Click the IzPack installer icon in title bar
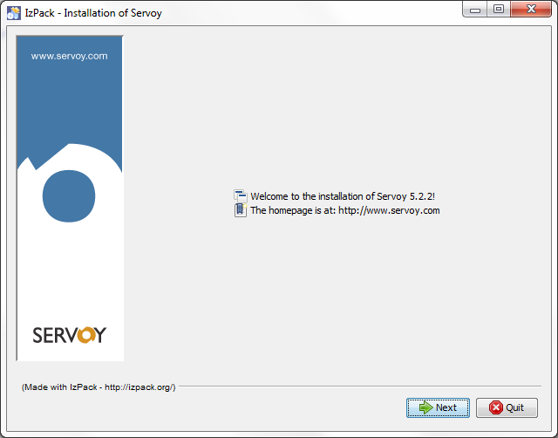Viewport: 558px width, 438px height. [x=14, y=13]
